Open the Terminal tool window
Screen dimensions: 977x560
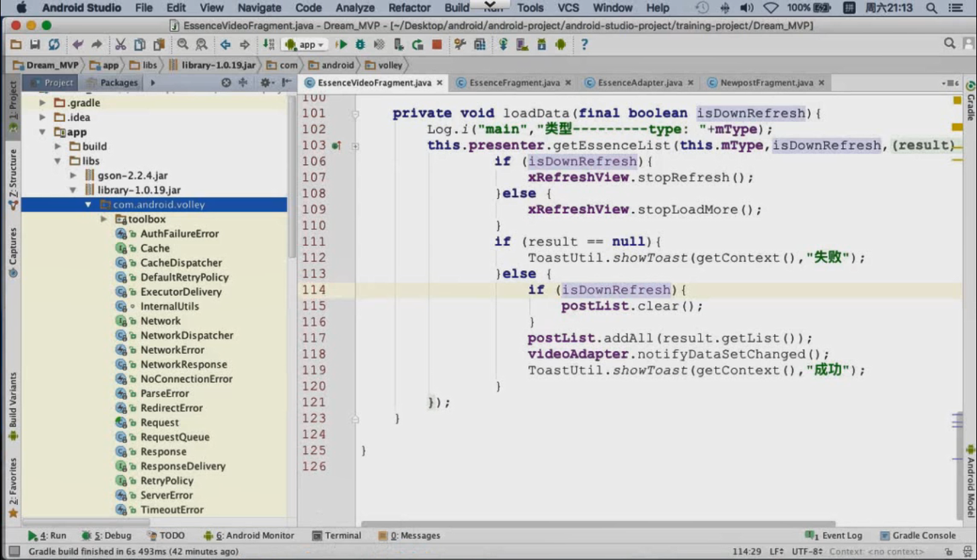pyautogui.click(x=337, y=536)
